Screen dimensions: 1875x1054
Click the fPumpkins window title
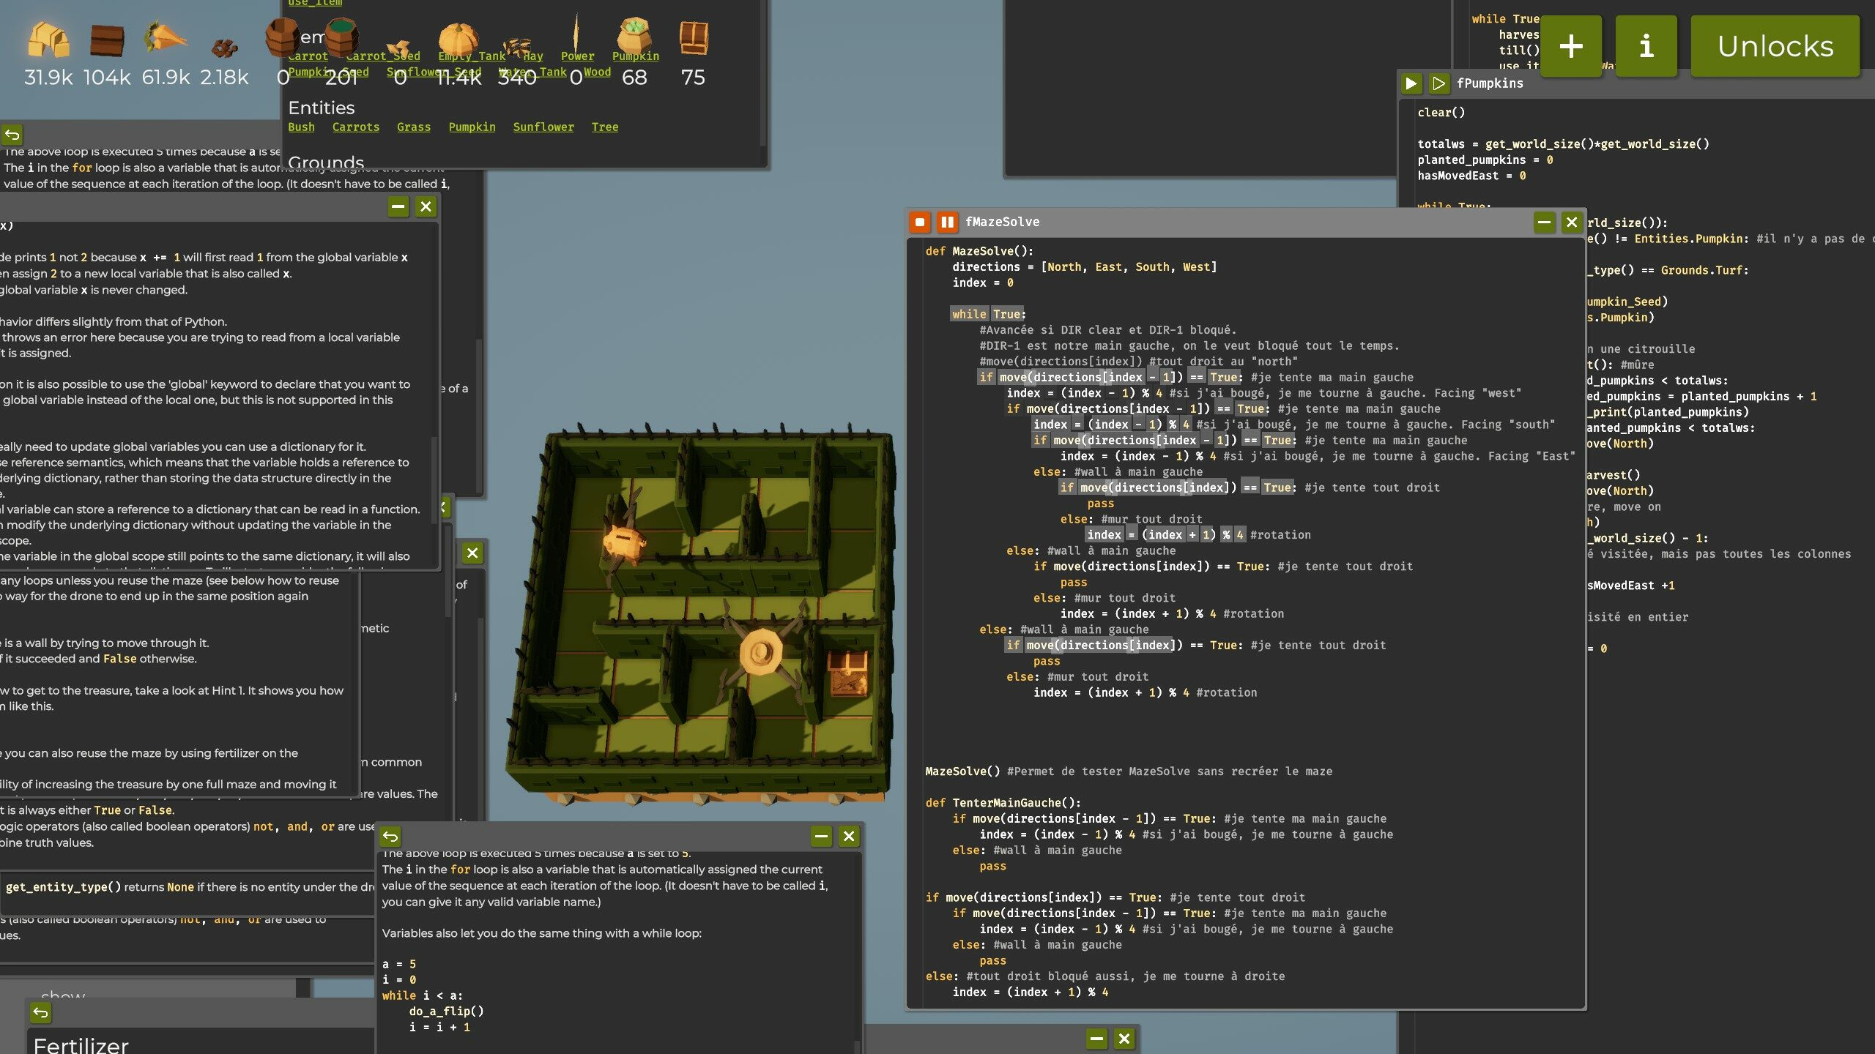tap(1490, 83)
